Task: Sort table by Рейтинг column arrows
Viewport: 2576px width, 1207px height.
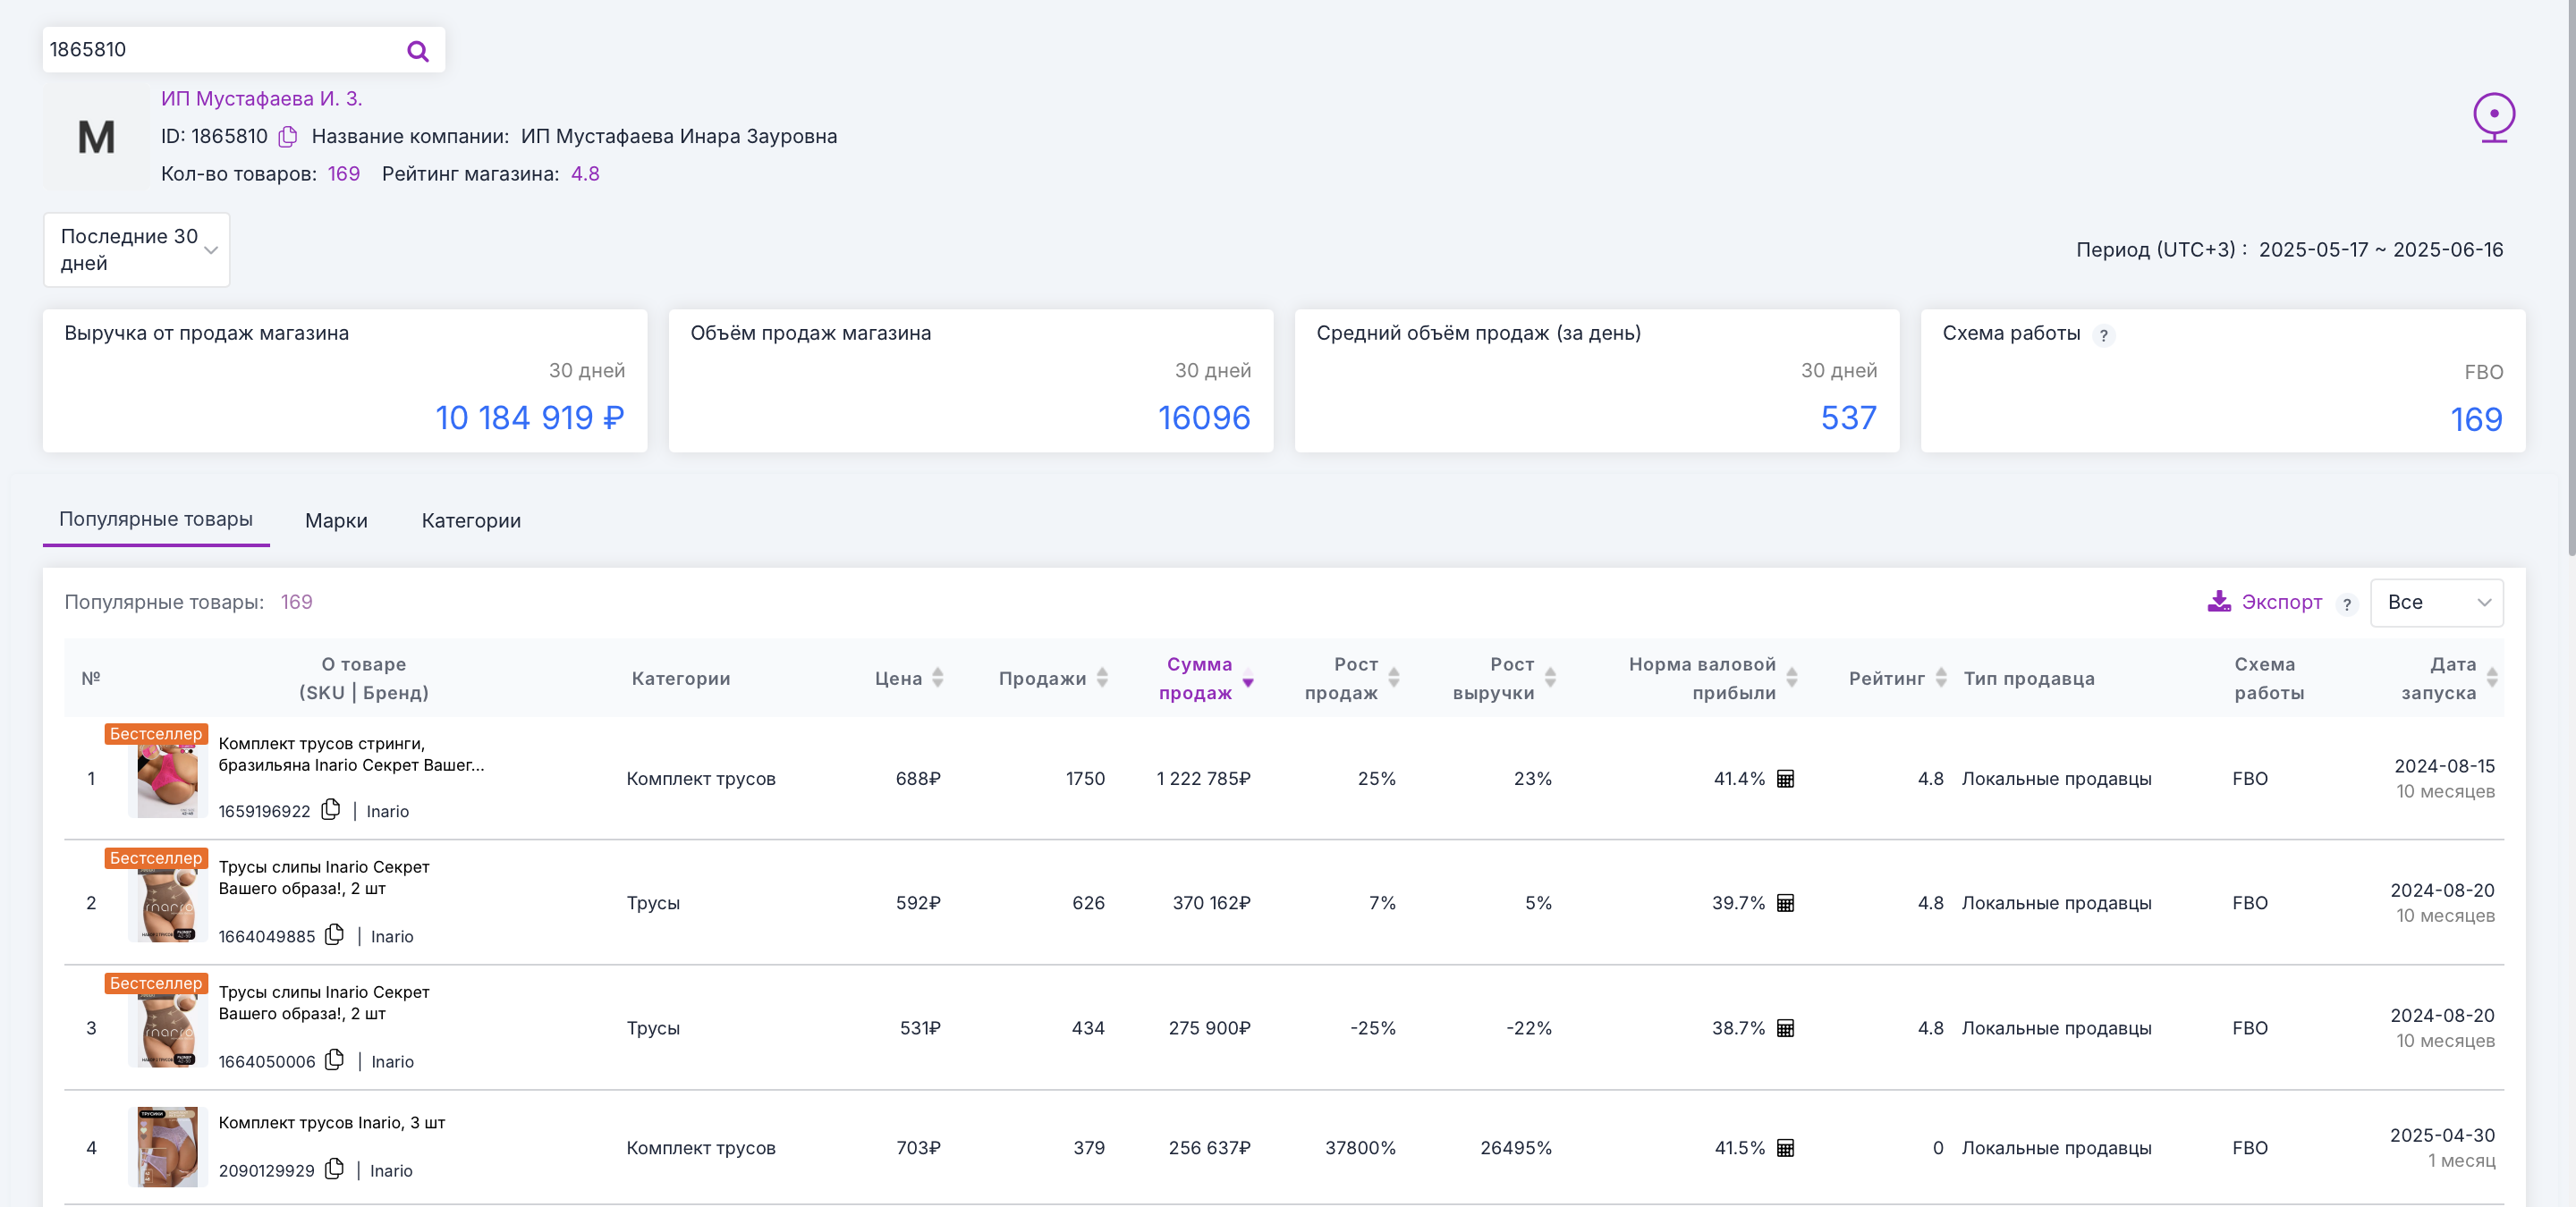Action: [1941, 678]
